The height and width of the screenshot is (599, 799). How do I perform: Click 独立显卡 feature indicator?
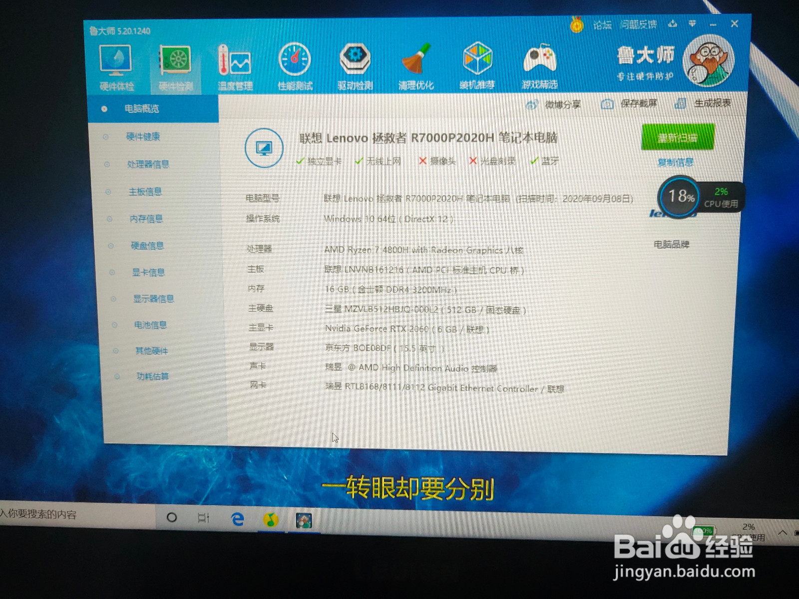319,161
